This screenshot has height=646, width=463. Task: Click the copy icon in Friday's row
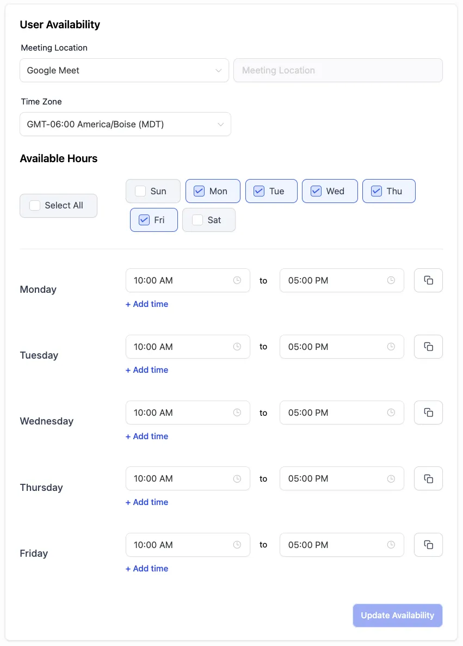point(428,545)
